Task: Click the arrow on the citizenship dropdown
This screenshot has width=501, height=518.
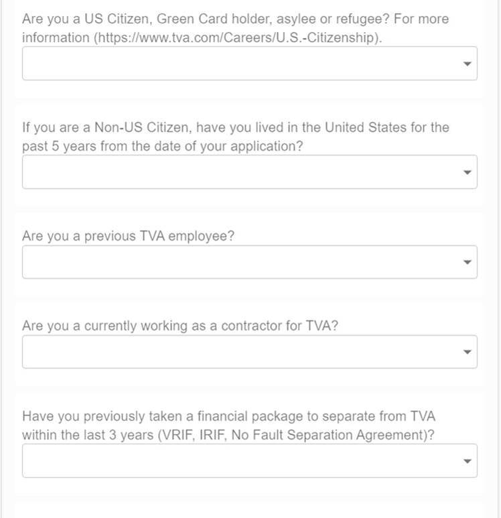Action: point(468,64)
